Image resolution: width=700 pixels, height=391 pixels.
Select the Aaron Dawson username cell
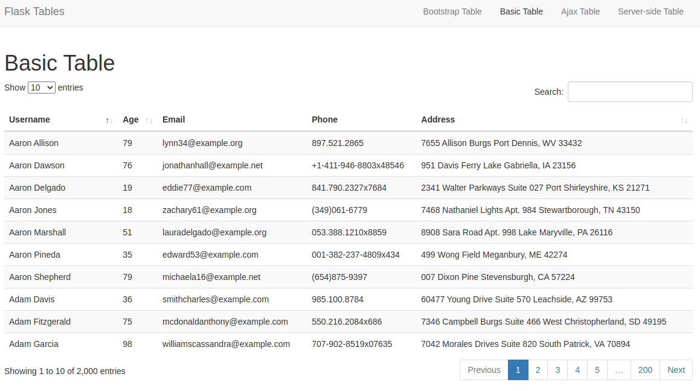[x=37, y=165]
